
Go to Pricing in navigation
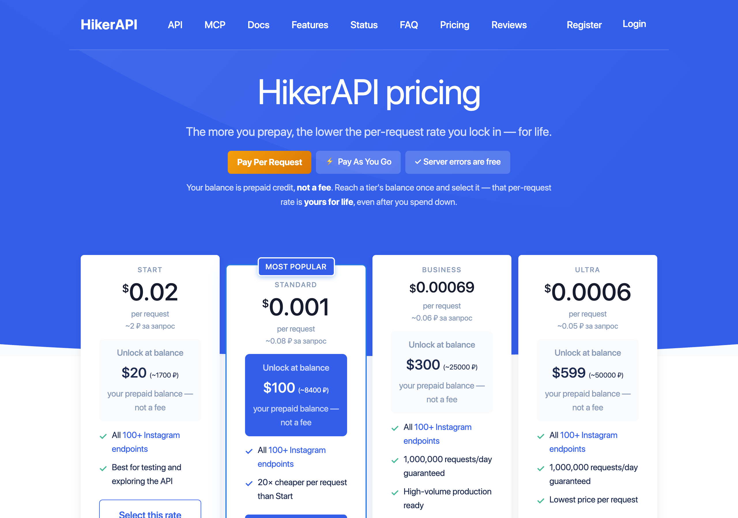(x=455, y=25)
